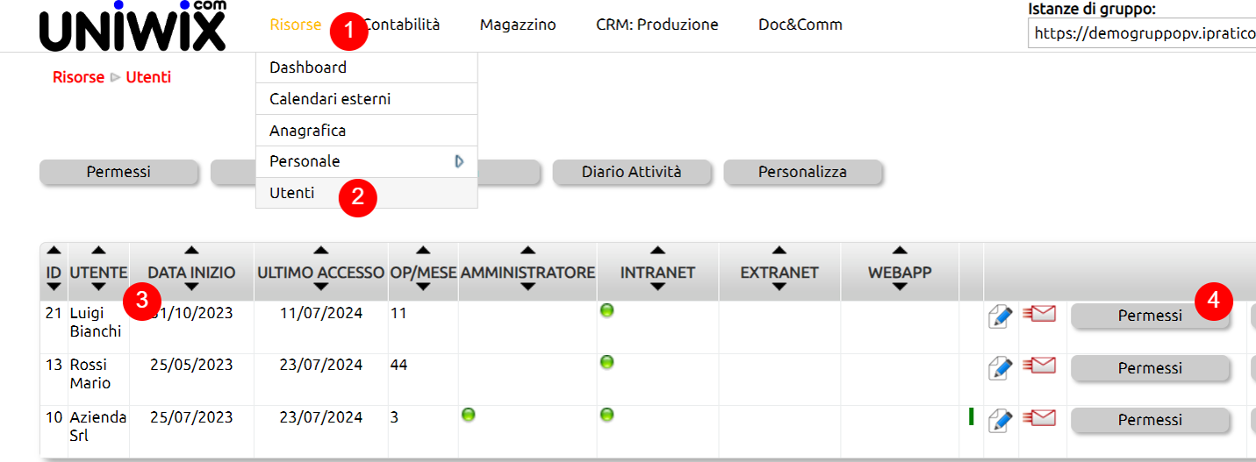Click the envelope icon for Rossi Mario

click(1039, 366)
